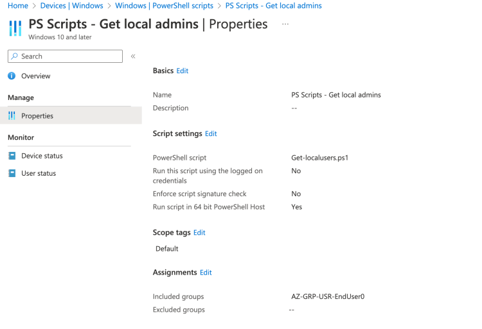
Task: Navigate to Devices | Windows breadcrumb
Action: tap(71, 6)
